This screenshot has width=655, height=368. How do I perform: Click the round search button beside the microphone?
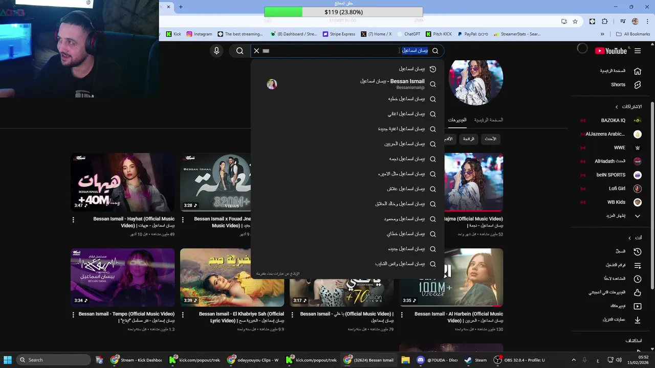click(239, 51)
